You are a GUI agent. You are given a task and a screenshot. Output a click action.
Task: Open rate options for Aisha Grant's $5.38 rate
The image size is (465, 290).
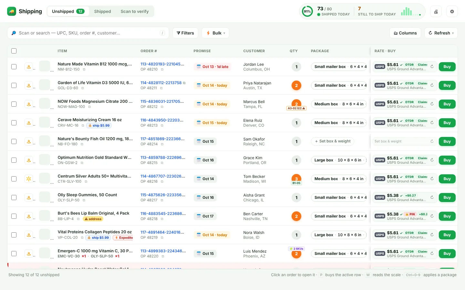tap(405, 198)
